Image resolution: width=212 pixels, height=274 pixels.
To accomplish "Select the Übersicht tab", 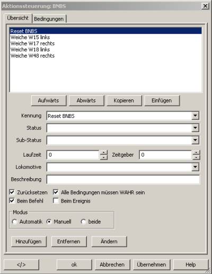I will 17,18.
